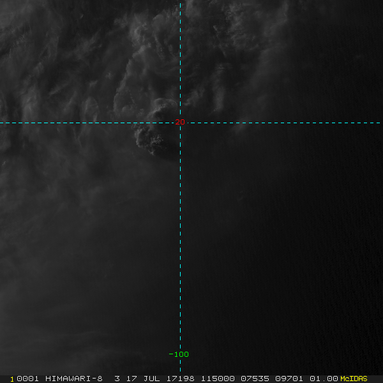The width and height of the screenshot is (383, 383).
Task: Click the 07535 line coordinate value
Action: [x=255, y=379]
